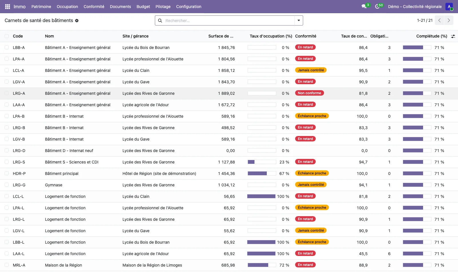
Task: Click the LRG-A complétude progress bar
Action: [417, 93]
